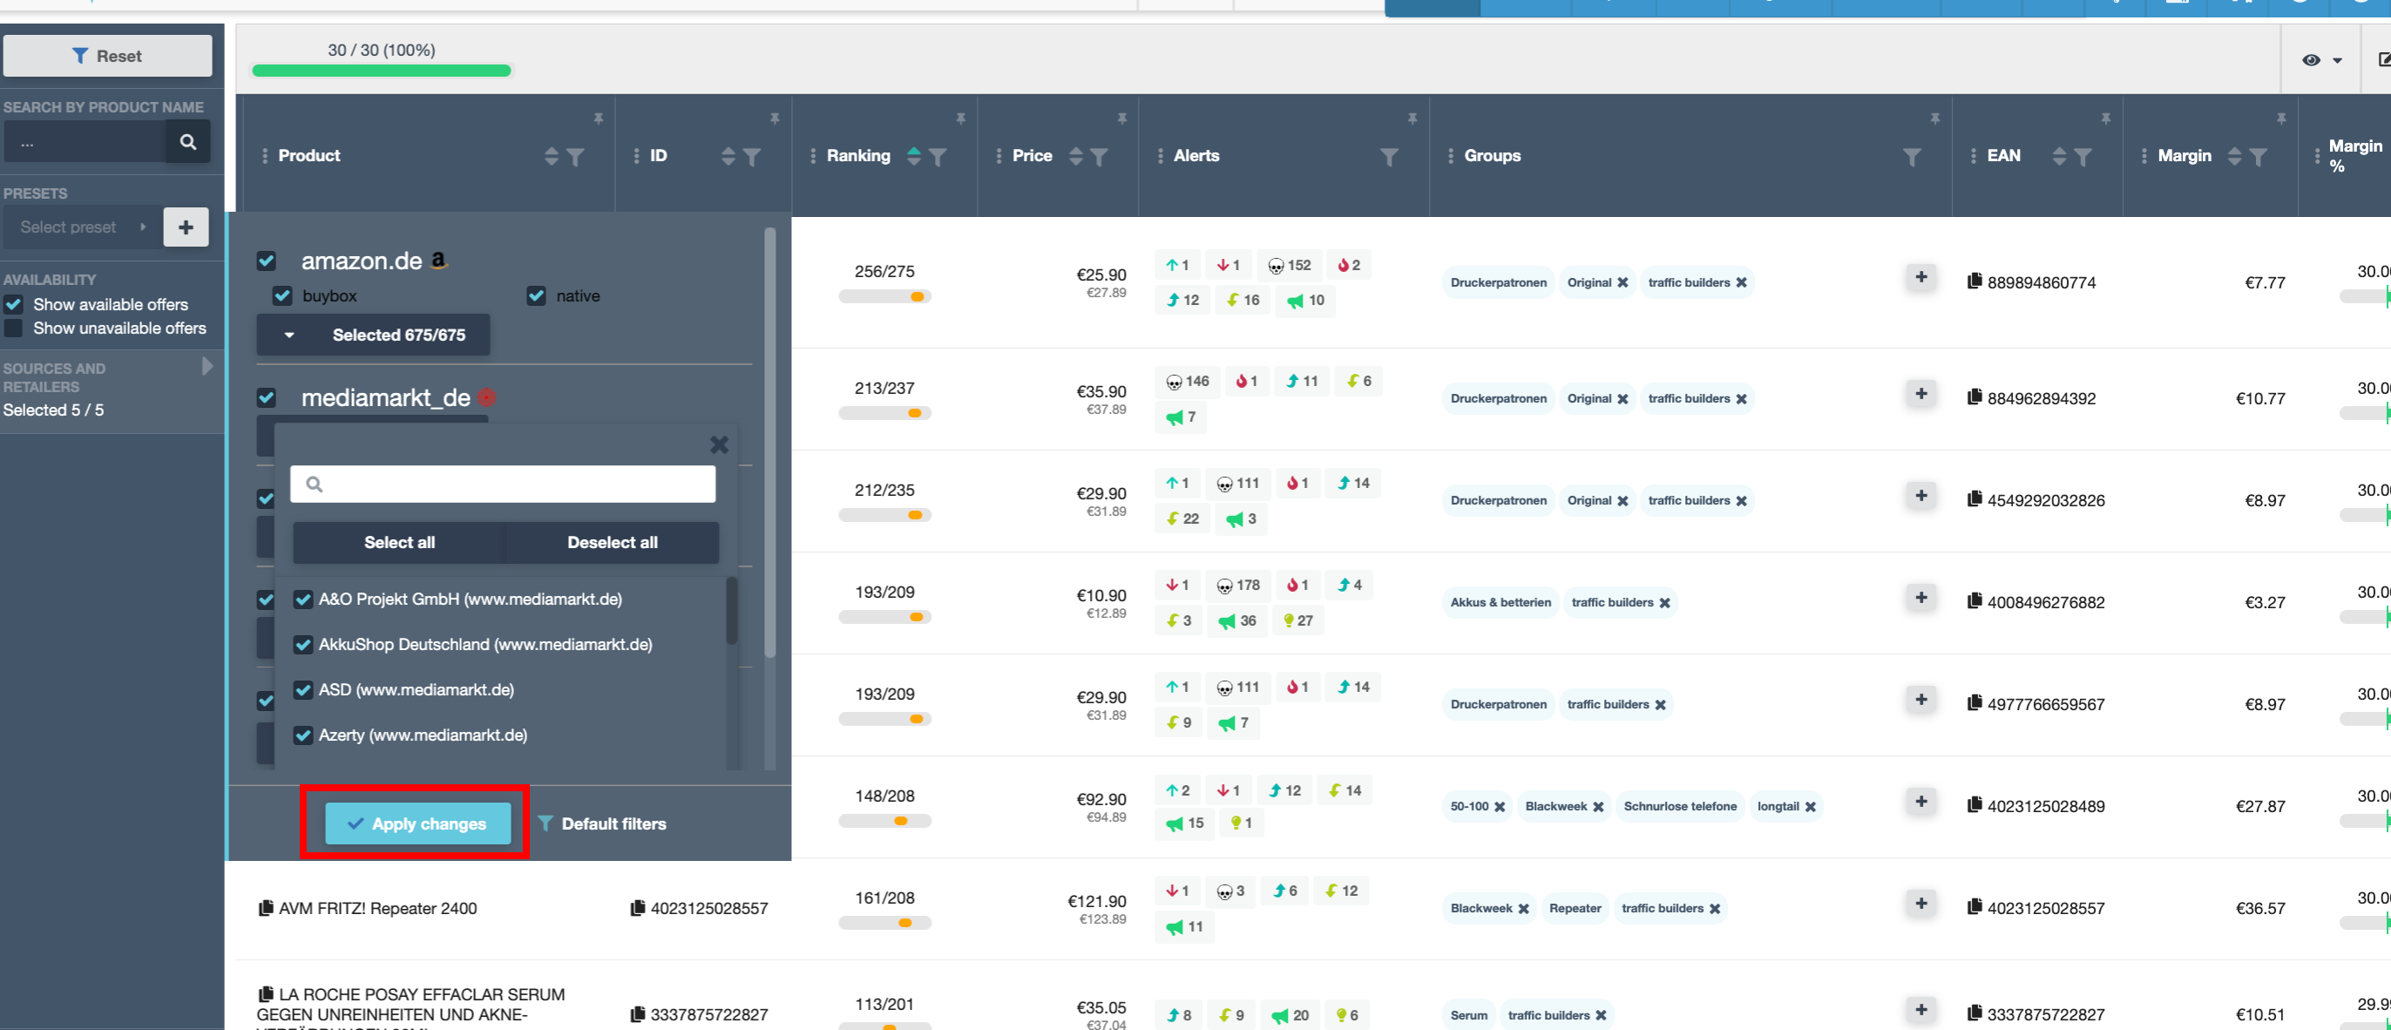Image resolution: width=2391 pixels, height=1030 pixels.
Task: Open the Product column drag menu
Action: (265, 156)
